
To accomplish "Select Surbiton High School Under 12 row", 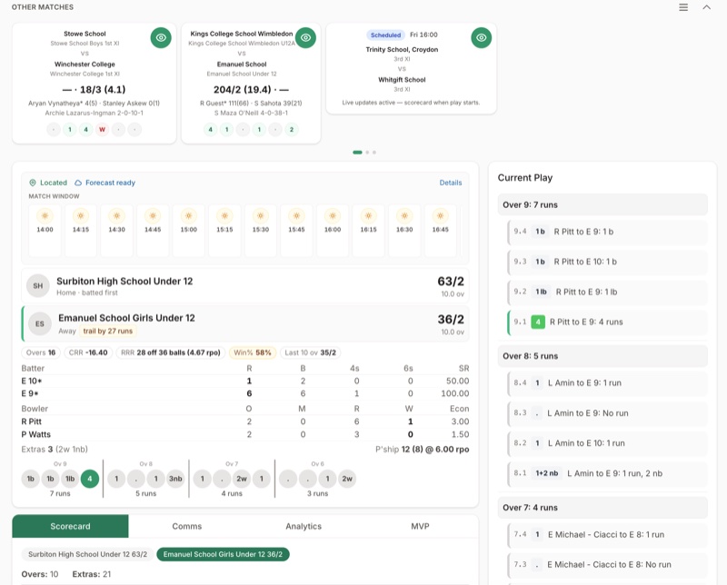I will click(x=245, y=286).
